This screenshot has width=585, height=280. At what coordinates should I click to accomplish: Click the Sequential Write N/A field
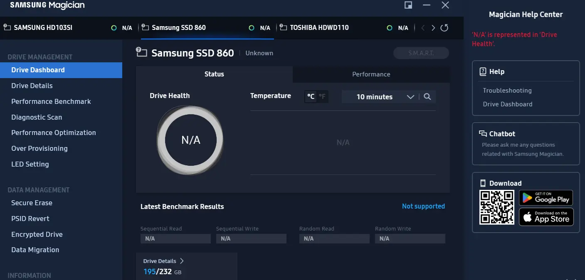251,238
